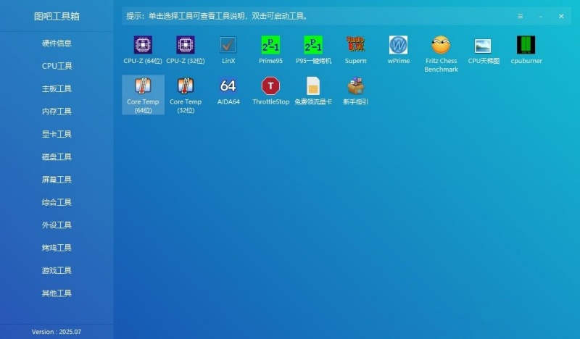This screenshot has height=339, width=580.
Task: Select Fritz Chess Benchmark icon
Action: pos(441,45)
